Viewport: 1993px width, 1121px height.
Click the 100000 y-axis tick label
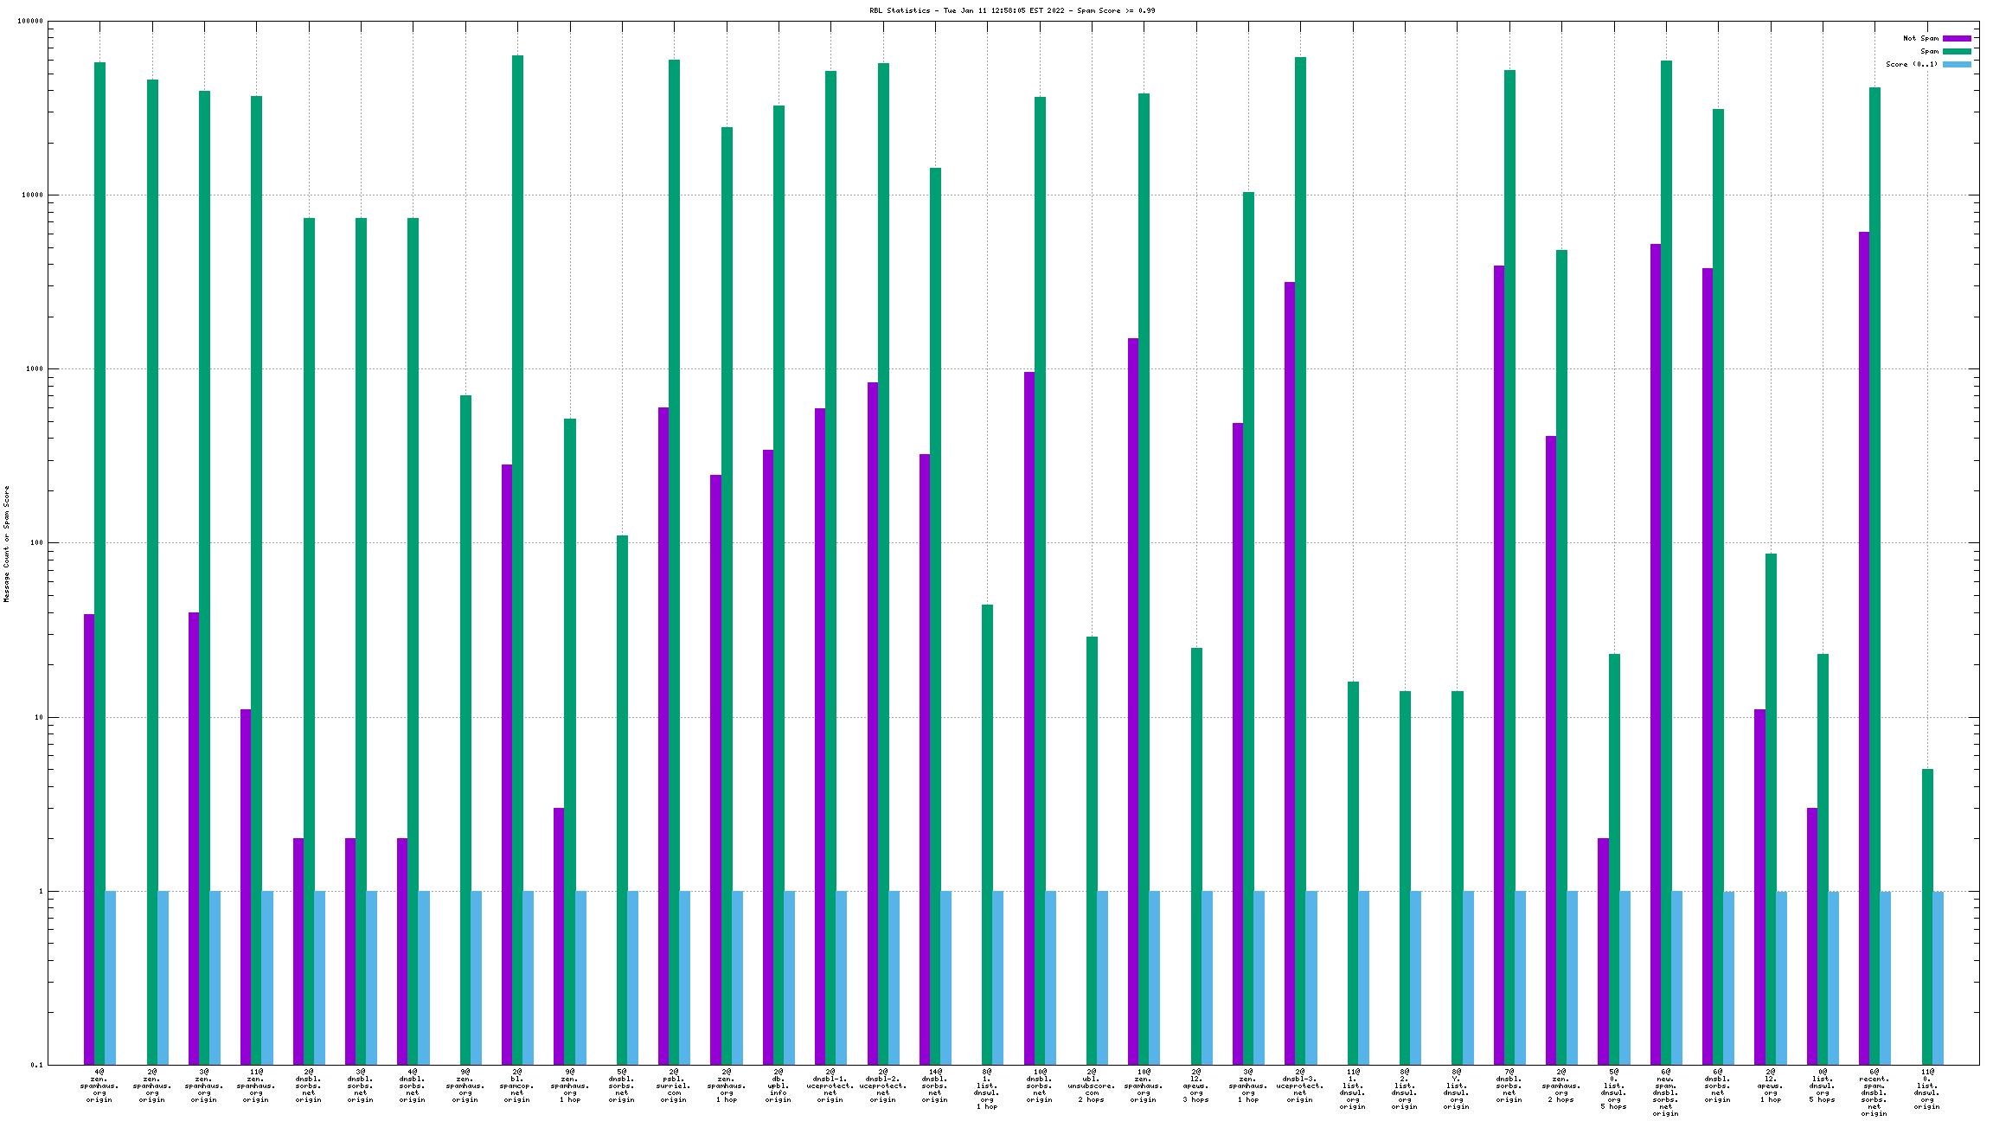[x=30, y=22]
